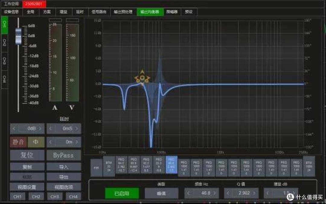
Task: Decrease channel gain with 0dB left arrow
Action: [14, 129]
